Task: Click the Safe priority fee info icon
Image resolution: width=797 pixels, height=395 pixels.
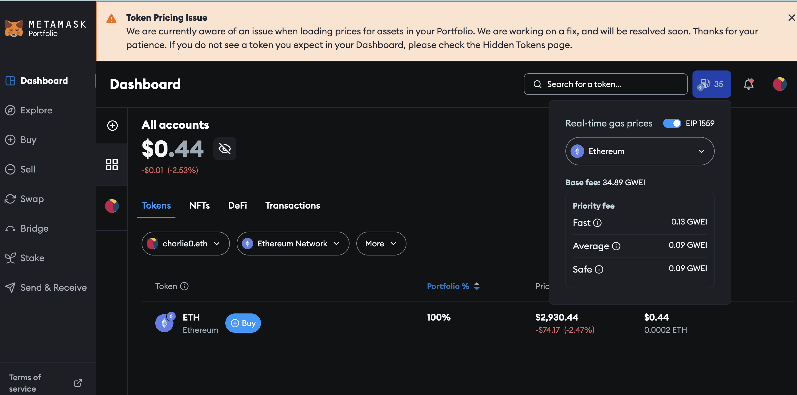Action: coord(599,269)
